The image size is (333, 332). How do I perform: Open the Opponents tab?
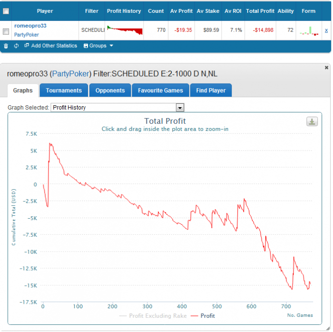tap(110, 91)
